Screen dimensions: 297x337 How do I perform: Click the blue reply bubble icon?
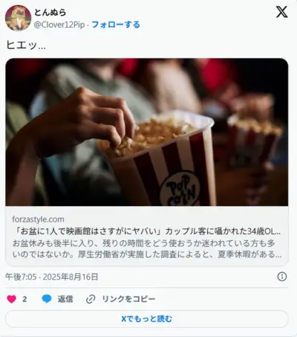click(x=47, y=299)
